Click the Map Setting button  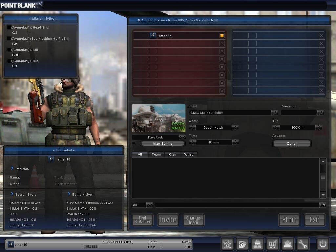[163, 144]
